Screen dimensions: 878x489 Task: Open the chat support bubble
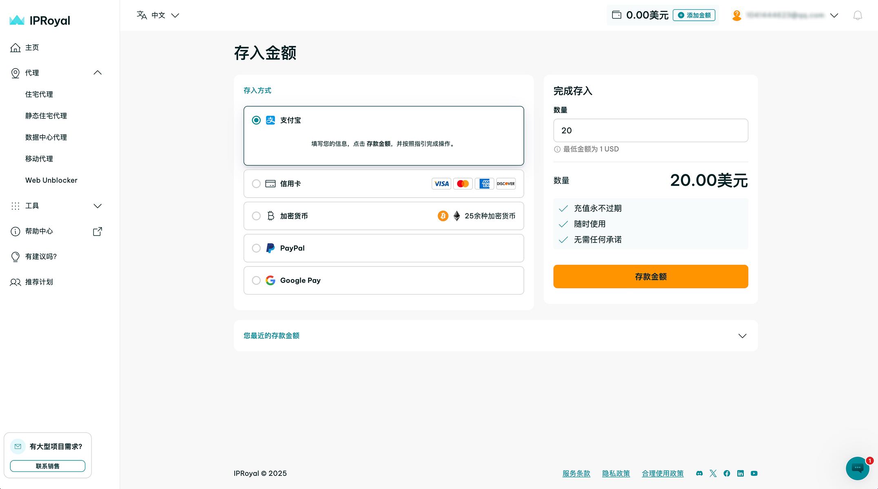(x=857, y=469)
